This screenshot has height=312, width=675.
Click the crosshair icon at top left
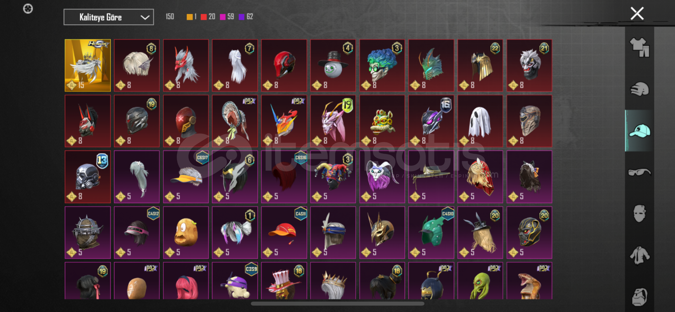(28, 9)
